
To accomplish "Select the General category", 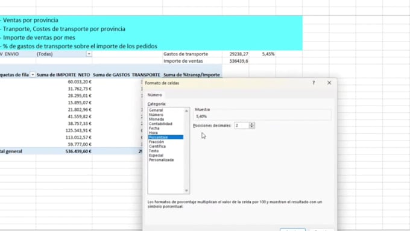I will 156,110.
